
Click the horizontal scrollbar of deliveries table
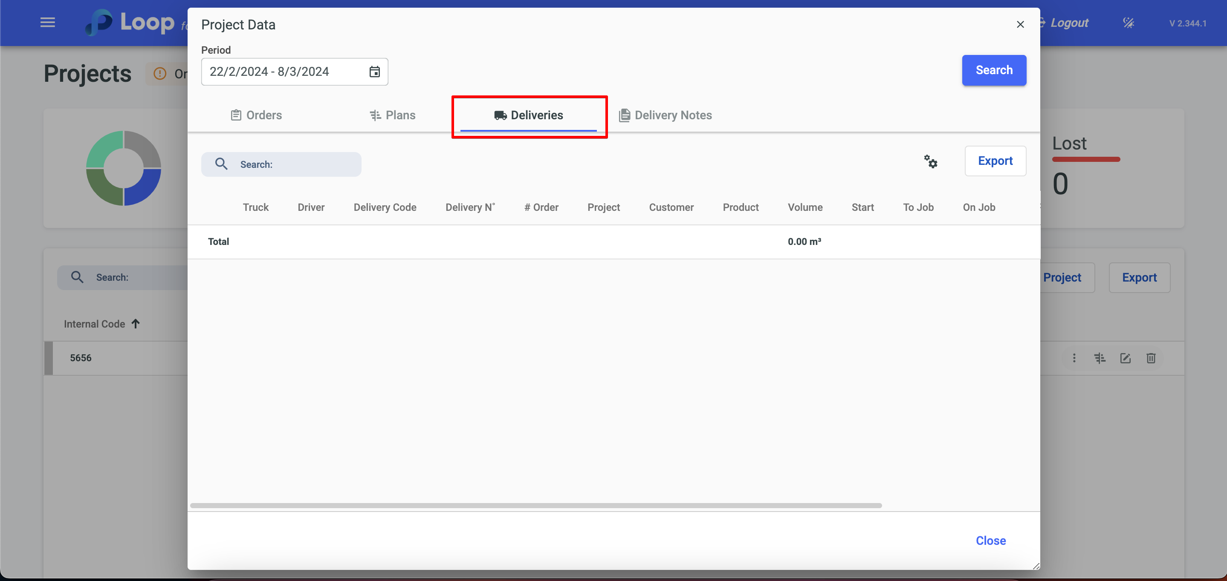[535, 505]
